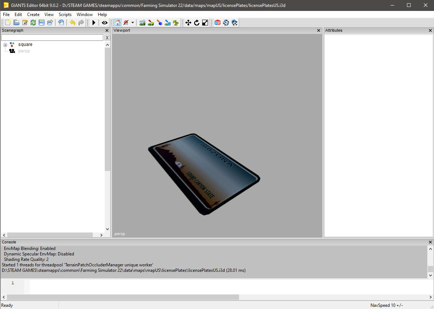Select the square tree item
This screenshot has height=309, width=434.
(25, 44)
